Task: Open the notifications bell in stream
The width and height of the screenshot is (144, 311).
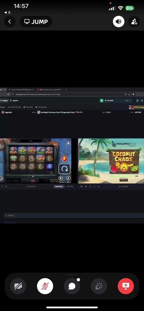Action: coord(142,101)
